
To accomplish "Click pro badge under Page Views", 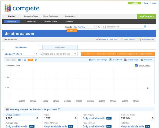I will point(109,118).
